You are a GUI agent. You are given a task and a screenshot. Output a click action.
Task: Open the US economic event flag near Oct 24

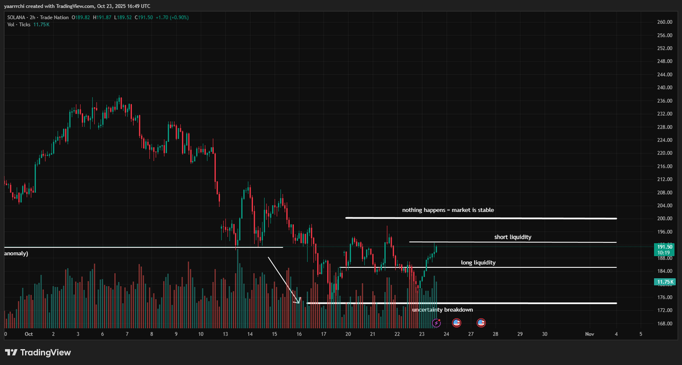456,323
